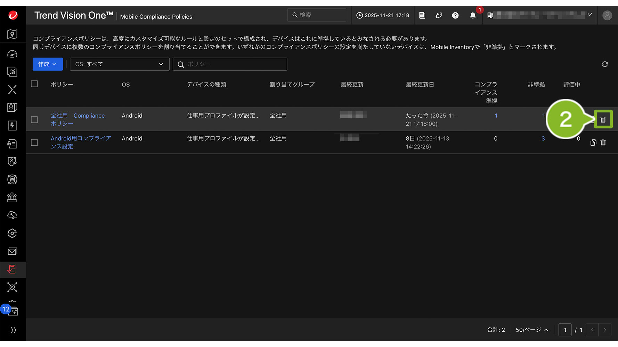Image resolution: width=618 pixels, height=347 pixels.
Task: Open the notification bell icon
Action: point(473,15)
